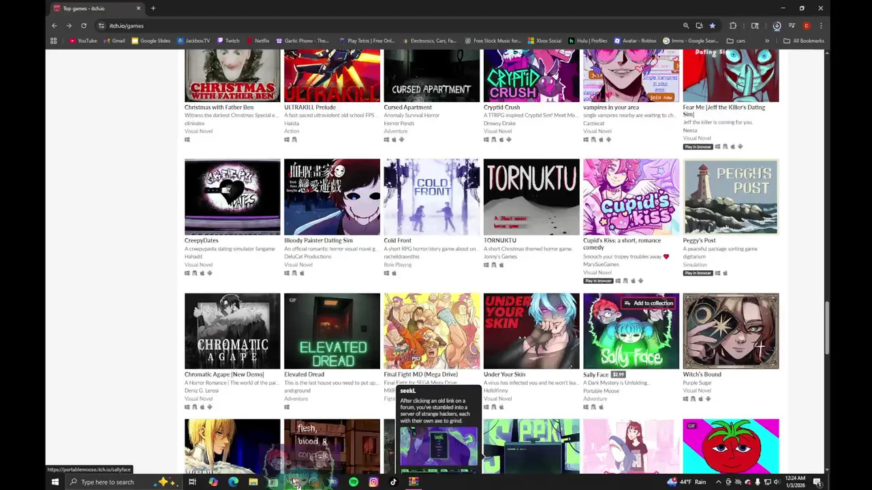Click the browser forward arrow
This screenshot has height=490, width=872.
click(69, 26)
